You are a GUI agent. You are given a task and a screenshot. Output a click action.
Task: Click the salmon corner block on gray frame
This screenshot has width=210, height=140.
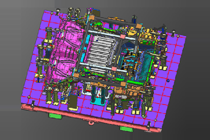(122, 36)
